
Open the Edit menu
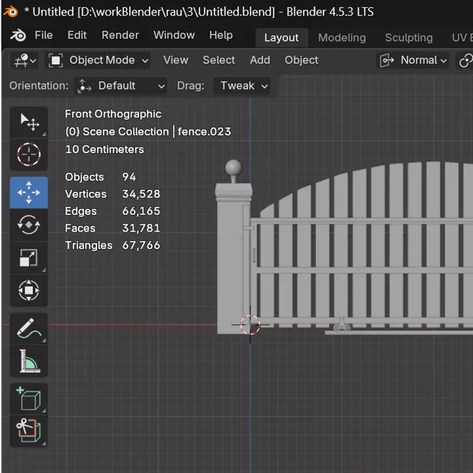(x=78, y=35)
